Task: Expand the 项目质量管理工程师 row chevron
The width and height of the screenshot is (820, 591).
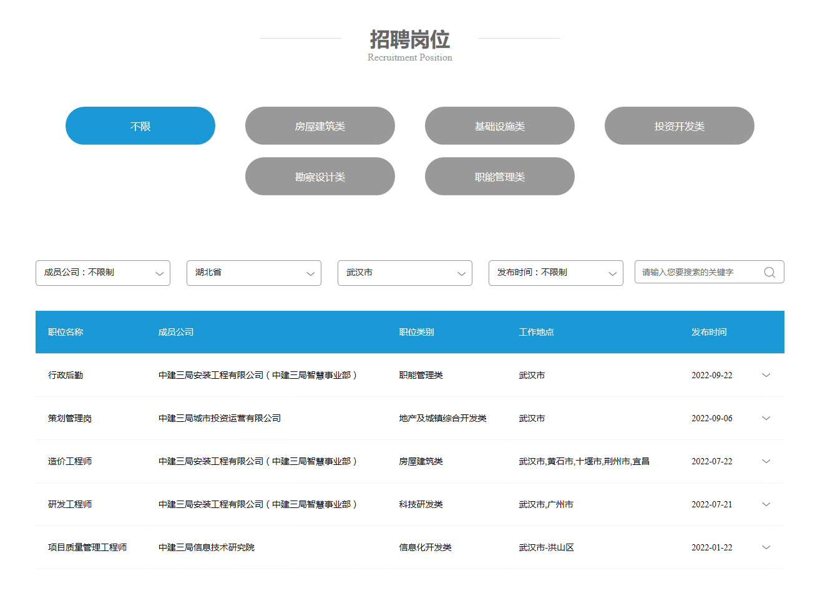Action: (766, 547)
